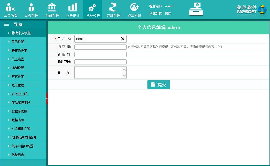The image size is (270, 166).
Task: Open the 交班管理 shift icon
Action: click(113, 7)
